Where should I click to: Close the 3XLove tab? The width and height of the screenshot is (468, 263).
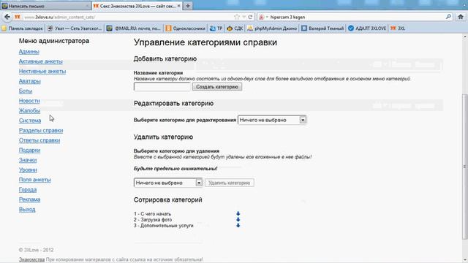[x=179, y=6]
